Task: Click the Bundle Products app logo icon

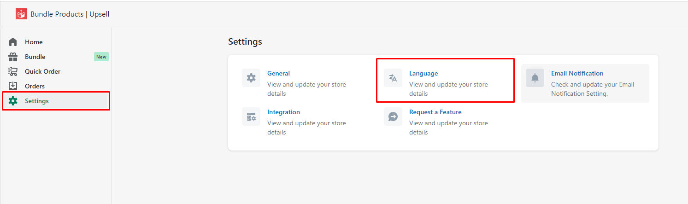Action: click(x=21, y=14)
